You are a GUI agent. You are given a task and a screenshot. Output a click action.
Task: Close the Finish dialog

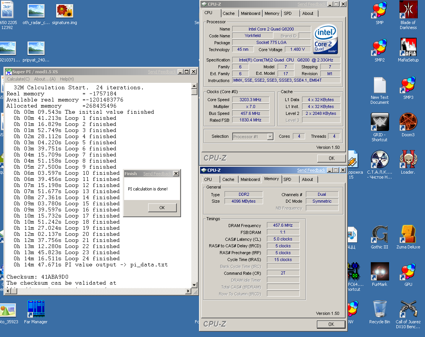coord(176,174)
